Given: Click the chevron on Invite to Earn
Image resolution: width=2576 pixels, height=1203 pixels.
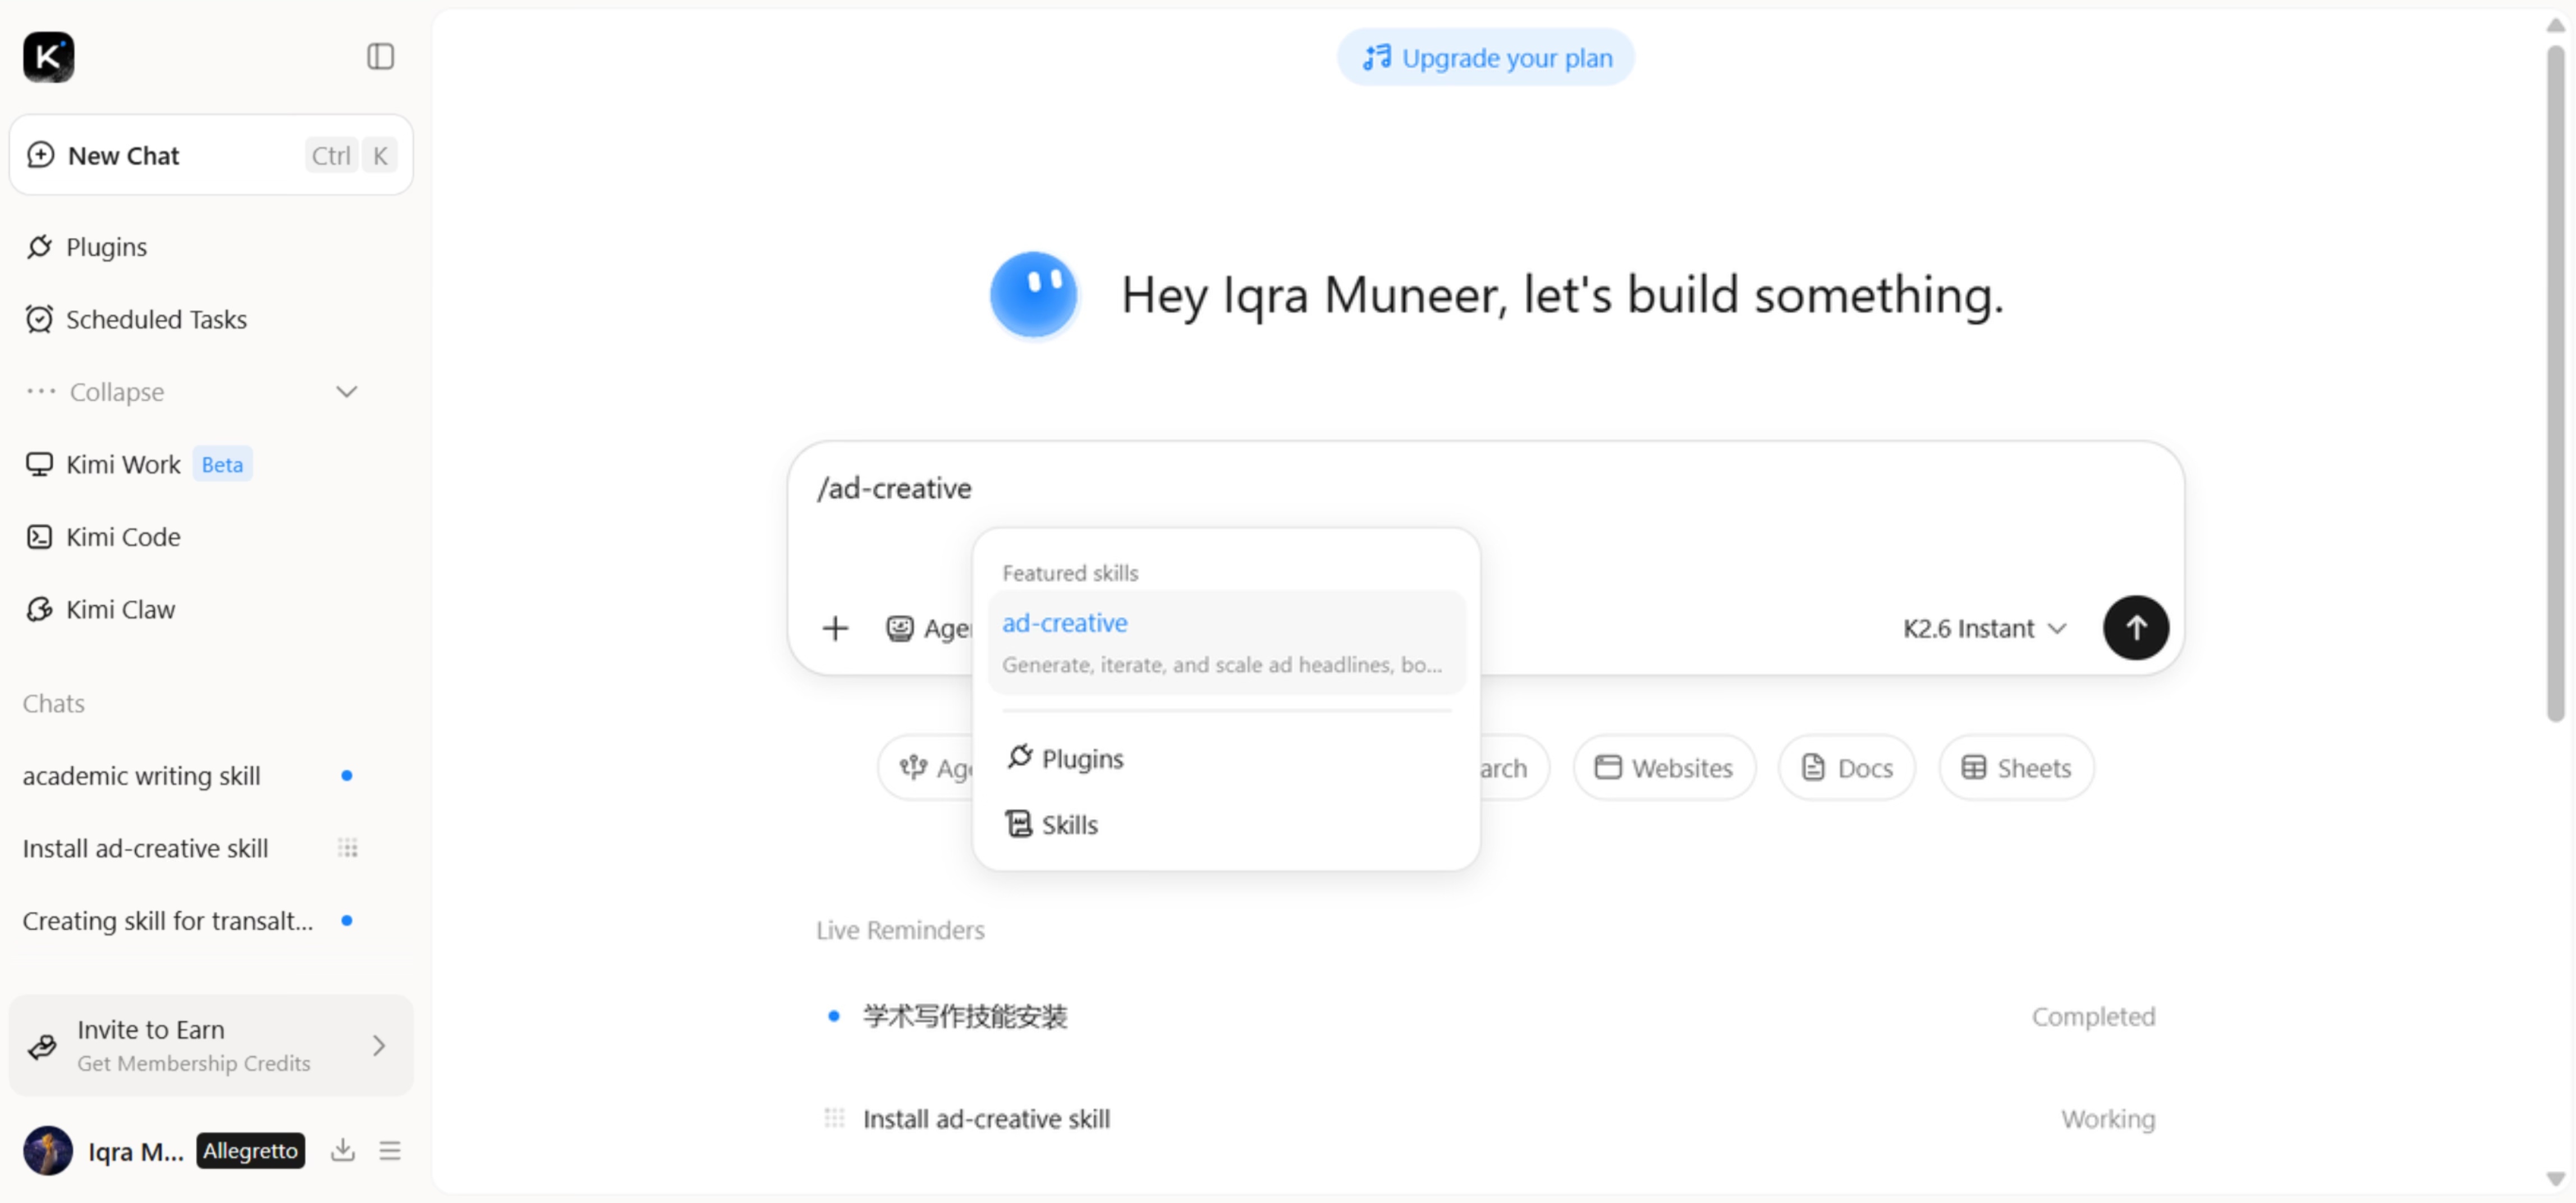Looking at the screenshot, I should (x=379, y=1046).
